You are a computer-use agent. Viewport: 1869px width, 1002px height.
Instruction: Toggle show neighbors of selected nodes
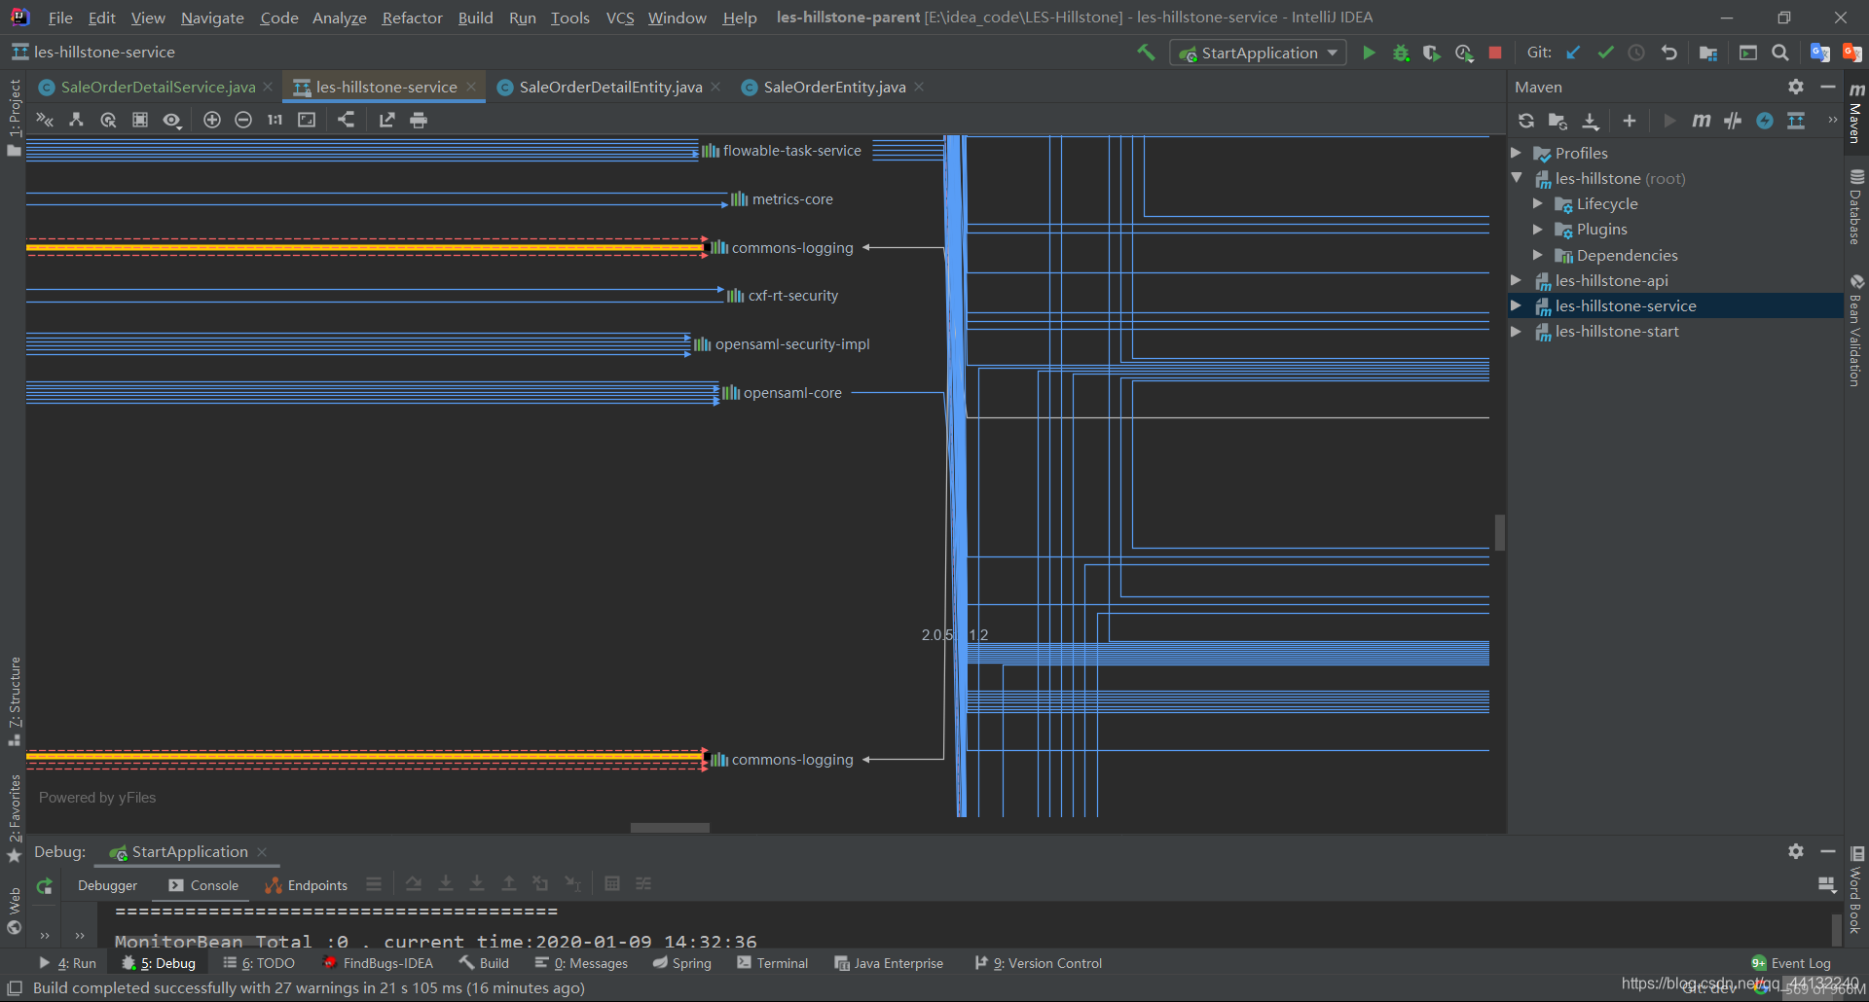pos(108,120)
